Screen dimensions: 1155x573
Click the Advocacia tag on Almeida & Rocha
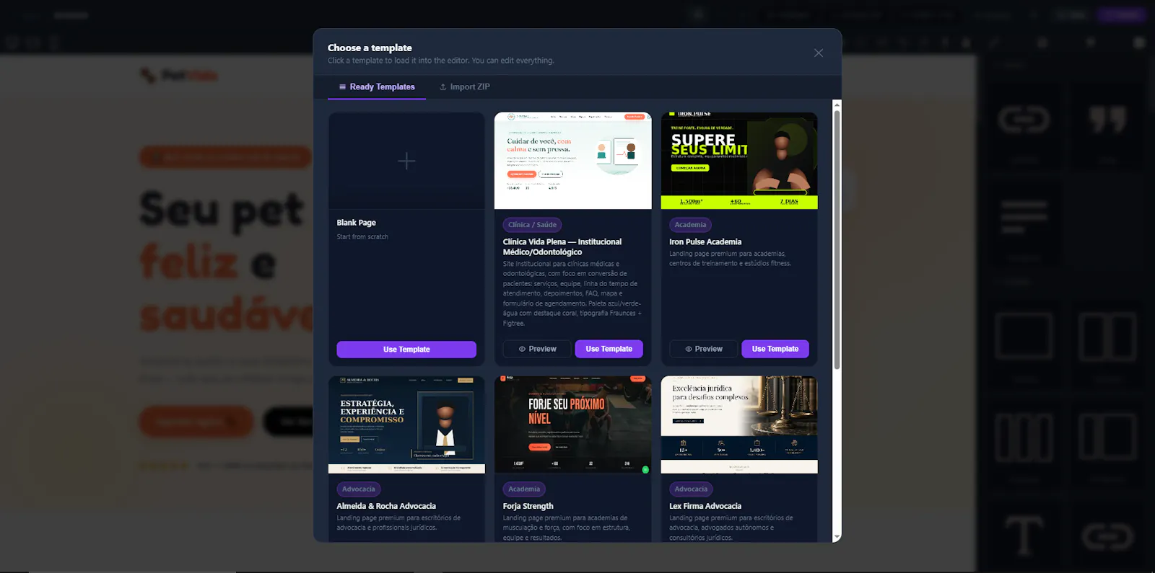coord(359,489)
